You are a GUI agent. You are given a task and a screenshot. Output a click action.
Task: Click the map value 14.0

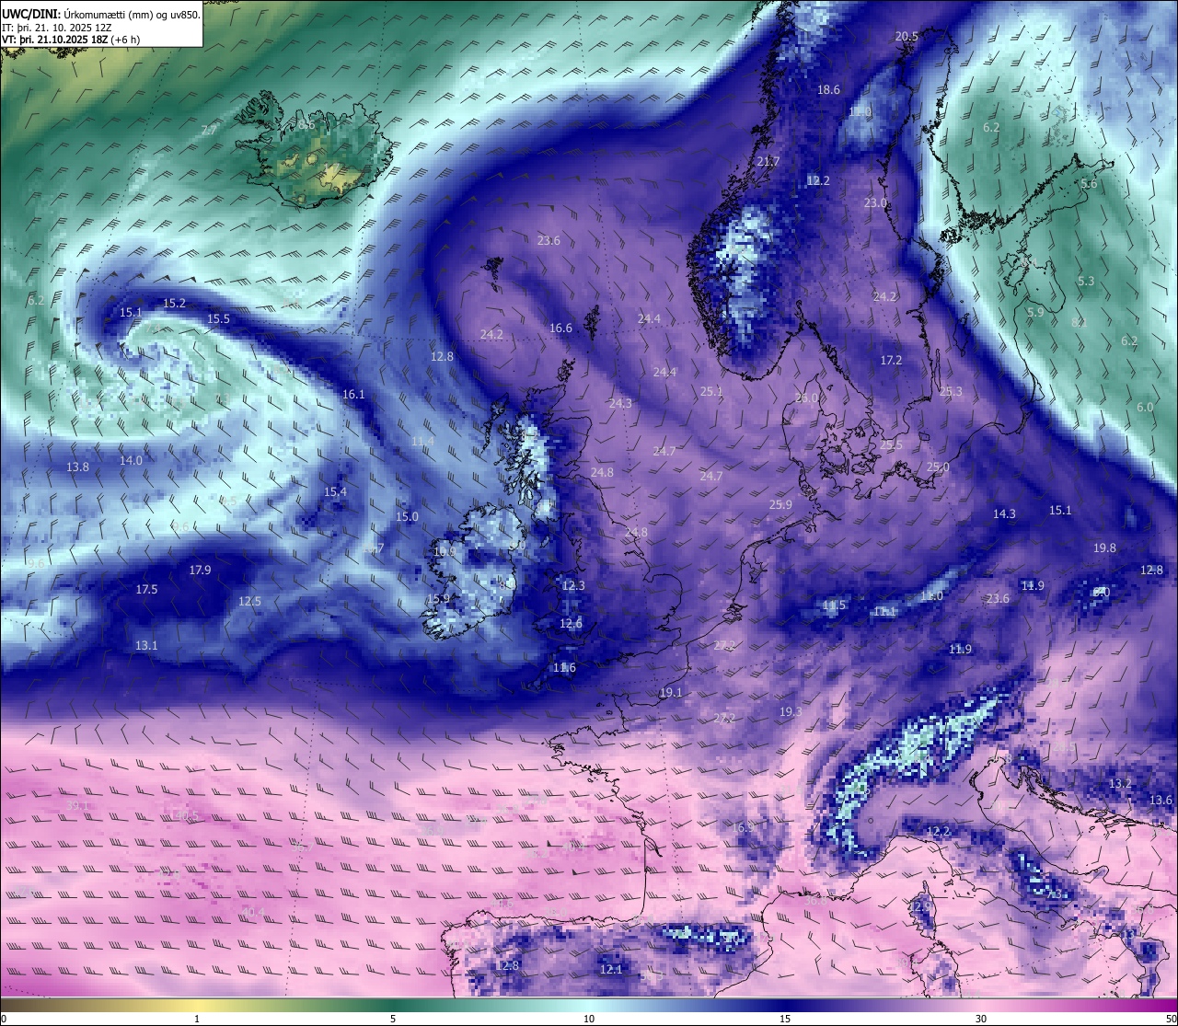131,461
